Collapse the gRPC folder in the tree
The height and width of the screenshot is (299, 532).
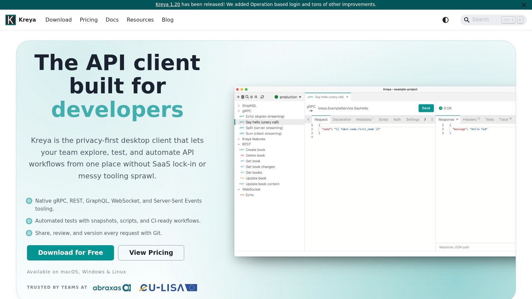tap(239, 111)
